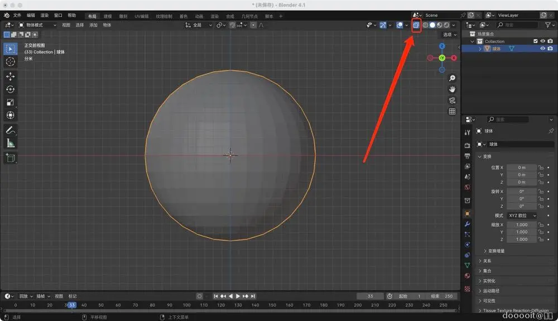The height and width of the screenshot is (321, 558).
Task: Hide the 球体 object with eye icon
Action: pyautogui.click(x=542, y=49)
